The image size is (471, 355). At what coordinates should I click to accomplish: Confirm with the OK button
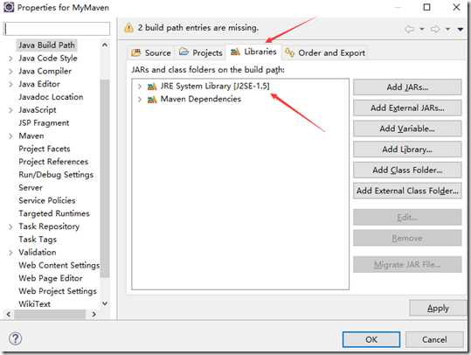pyautogui.click(x=371, y=339)
